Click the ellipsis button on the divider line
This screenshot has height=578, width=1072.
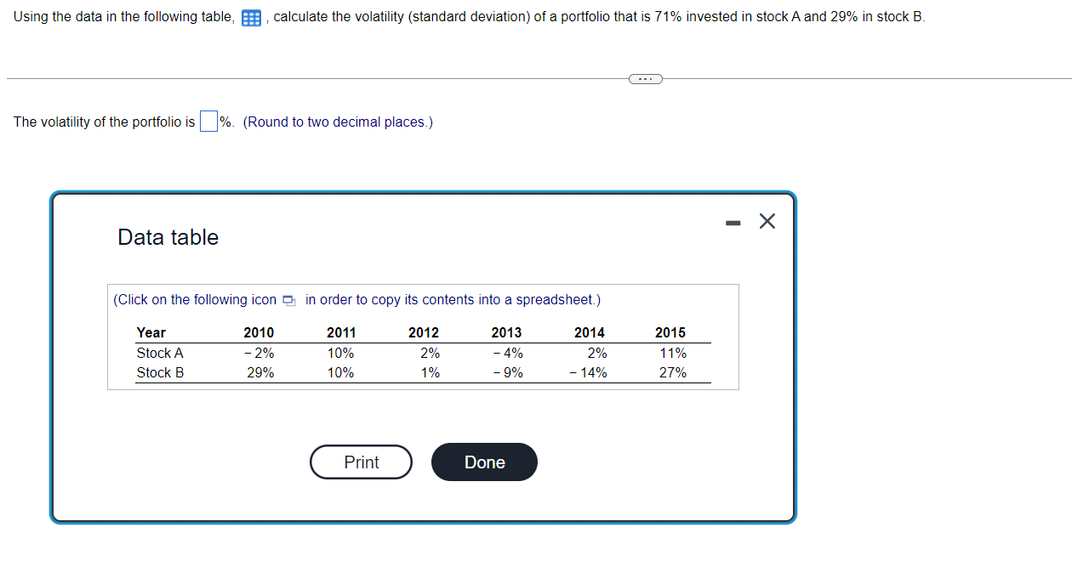(x=645, y=78)
